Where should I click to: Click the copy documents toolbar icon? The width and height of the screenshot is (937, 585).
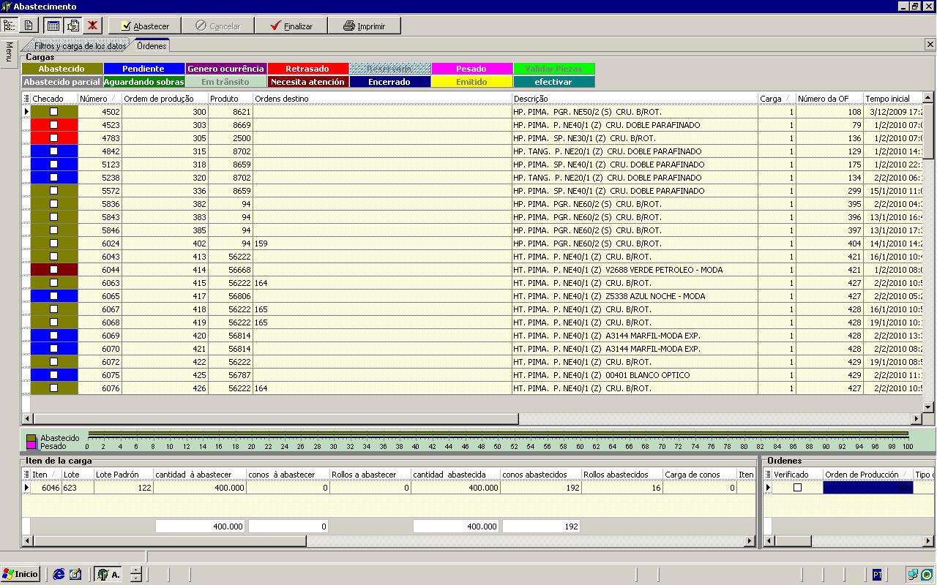[72, 26]
